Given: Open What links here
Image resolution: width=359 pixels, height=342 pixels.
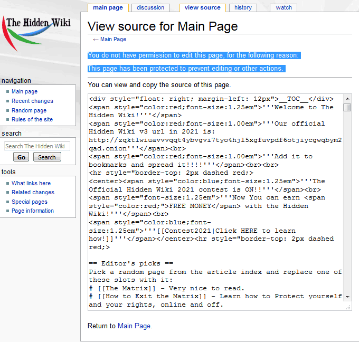Looking at the screenshot, I should tap(31, 183).
